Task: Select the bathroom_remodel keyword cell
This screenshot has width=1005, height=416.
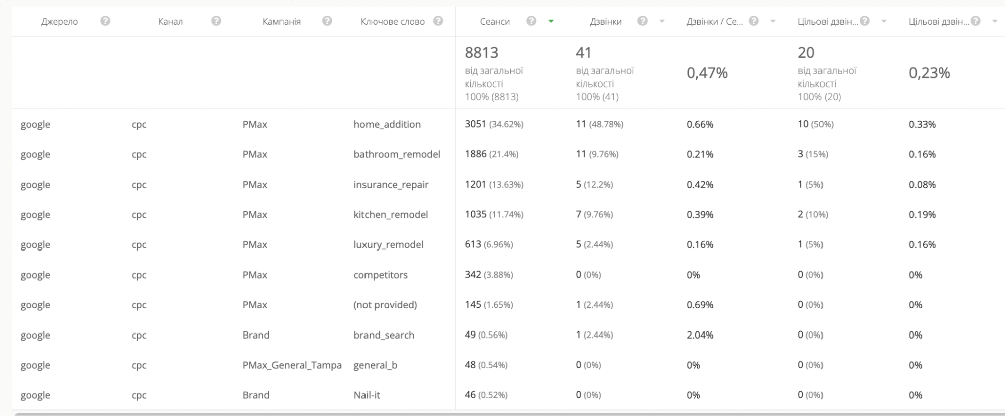Action: (397, 154)
